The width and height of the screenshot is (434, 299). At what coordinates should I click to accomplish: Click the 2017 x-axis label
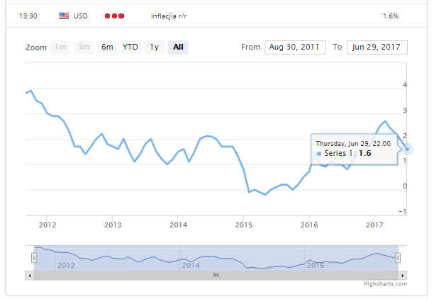[x=374, y=225]
